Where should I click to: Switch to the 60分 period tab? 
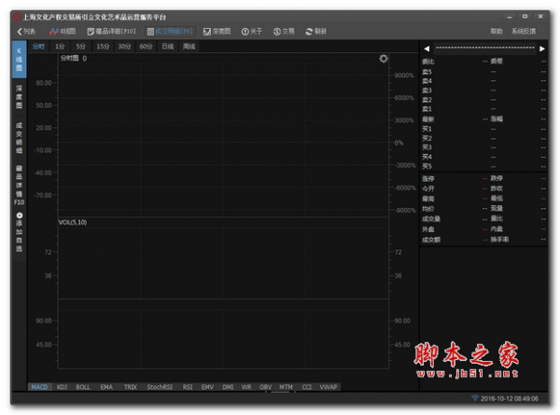pos(146,47)
